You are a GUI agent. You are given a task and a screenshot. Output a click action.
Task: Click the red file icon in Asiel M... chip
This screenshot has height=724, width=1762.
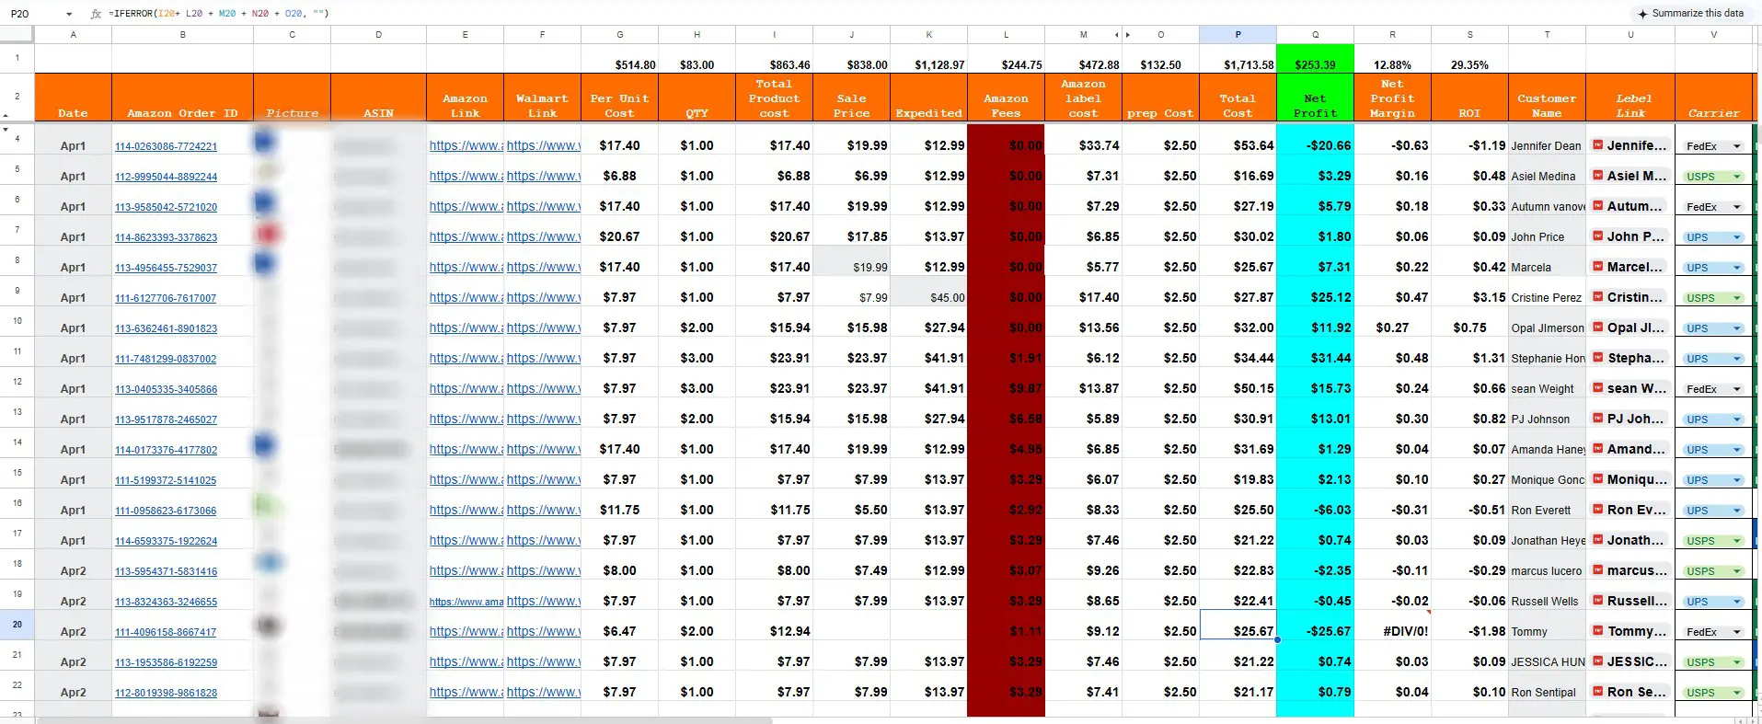click(1598, 176)
